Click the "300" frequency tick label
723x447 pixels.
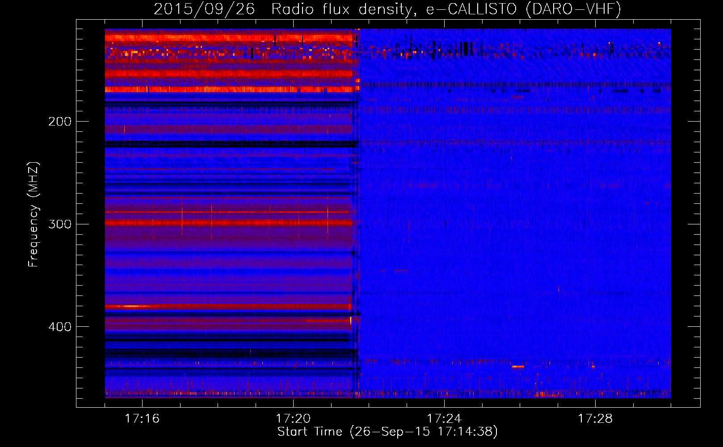pos(59,224)
